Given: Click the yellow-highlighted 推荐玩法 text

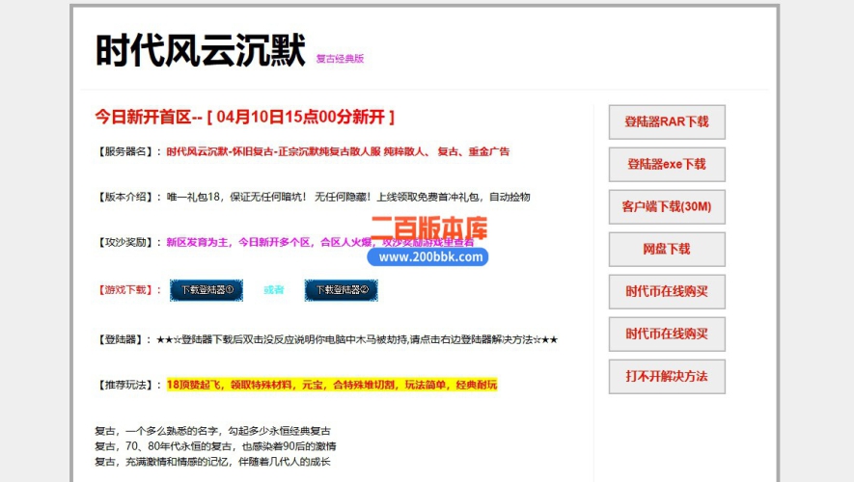Looking at the screenshot, I should (x=331, y=385).
